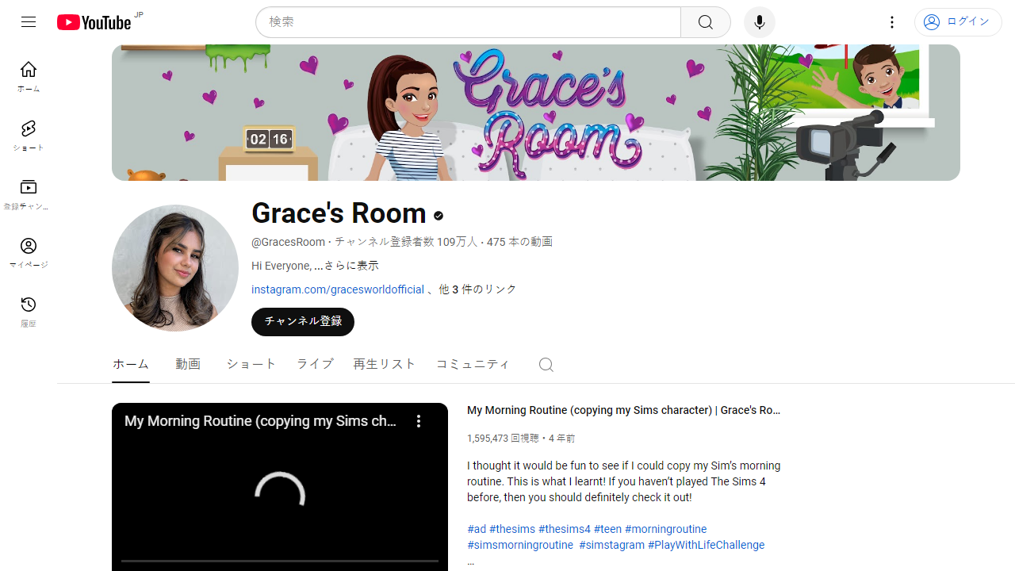Expand the 他 3 件のリンク list
Viewport: 1015px width, 571px height.
click(477, 289)
